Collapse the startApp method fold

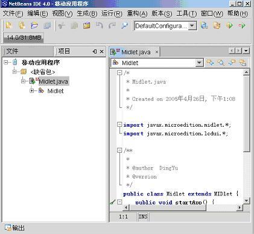(119, 202)
